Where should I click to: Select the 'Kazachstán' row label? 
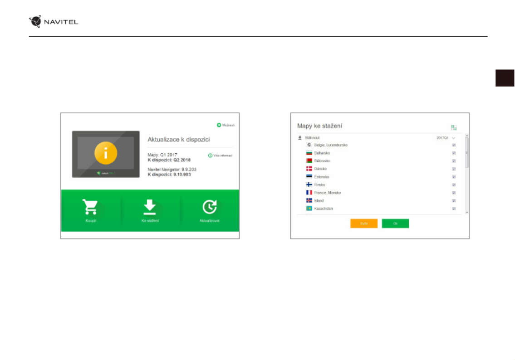click(324, 209)
